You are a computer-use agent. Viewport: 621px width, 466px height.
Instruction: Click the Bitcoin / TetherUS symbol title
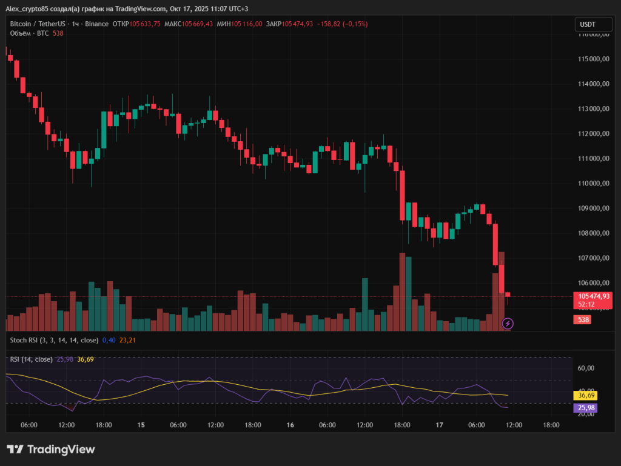tap(38, 24)
